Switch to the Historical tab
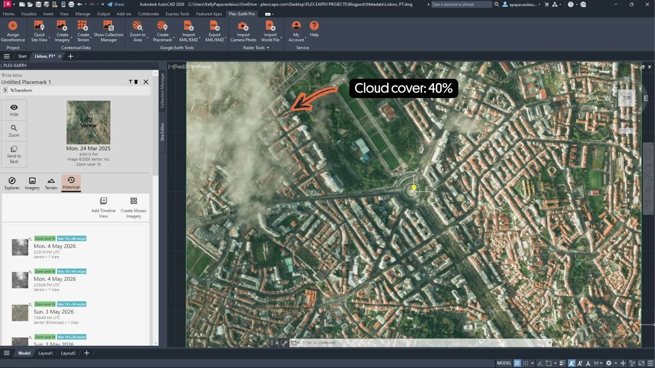This screenshot has height=368, width=655. click(x=71, y=183)
